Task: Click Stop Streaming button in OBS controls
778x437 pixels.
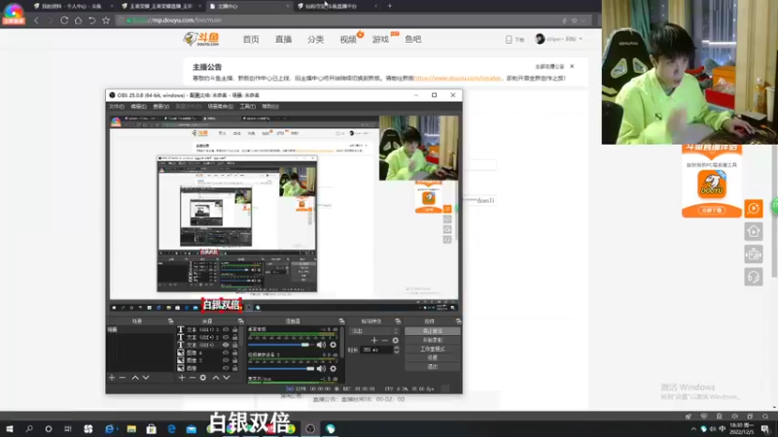Action: pyautogui.click(x=432, y=331)
